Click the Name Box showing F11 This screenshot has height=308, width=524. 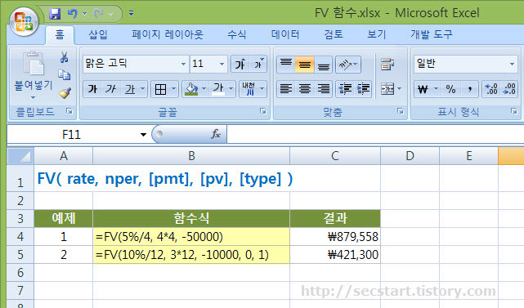[72, 135]
